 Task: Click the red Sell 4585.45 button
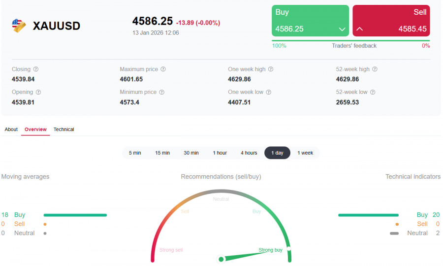coord(391,21)
